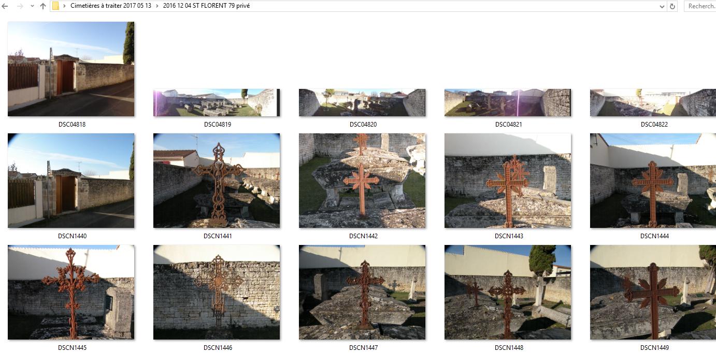
Task: Select the DSCN1441 iron cross thumbnail
Action: click(x=217, y=180)
